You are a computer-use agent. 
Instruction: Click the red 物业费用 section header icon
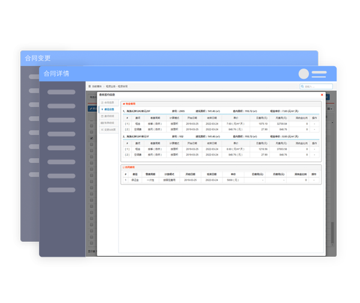click(124, 103)
